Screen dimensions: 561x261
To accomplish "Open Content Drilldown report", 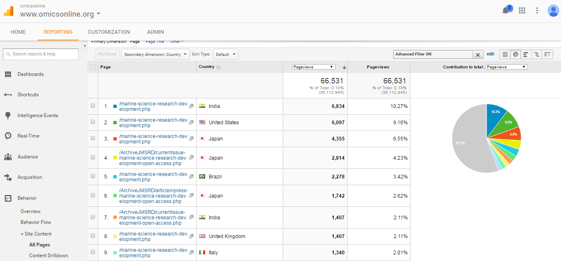I will [49, 256].
